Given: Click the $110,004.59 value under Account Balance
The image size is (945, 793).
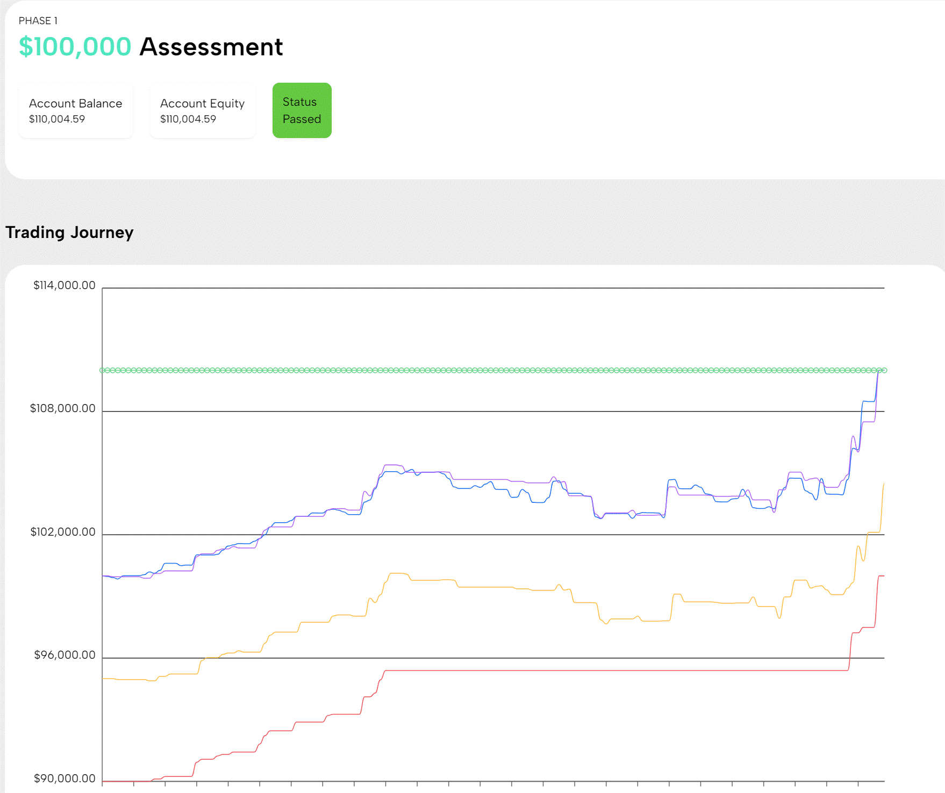Looking at the screenshot, I should (57, 119).
